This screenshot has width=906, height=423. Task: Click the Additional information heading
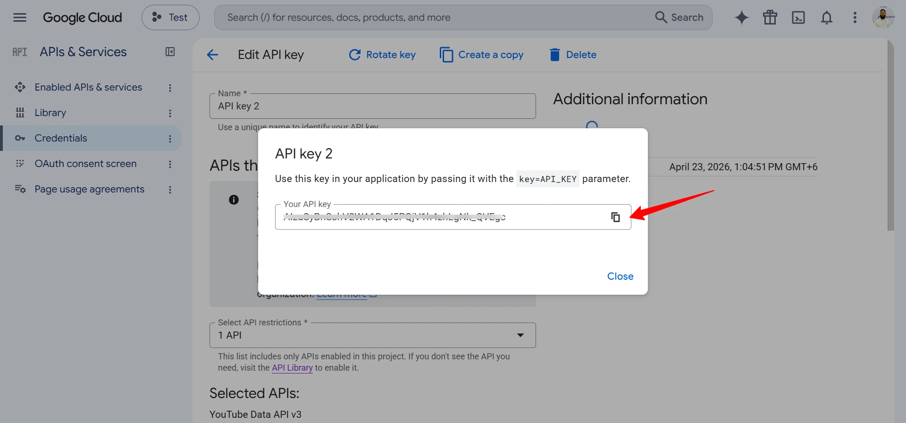[x=630, y=99]
